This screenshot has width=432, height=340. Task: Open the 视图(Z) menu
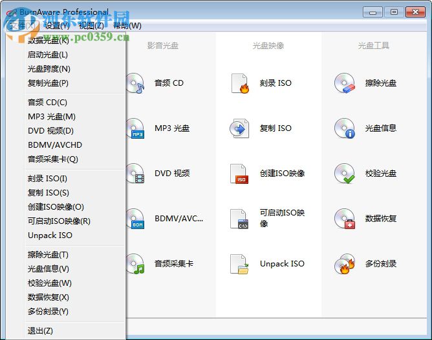pos(91,26)
